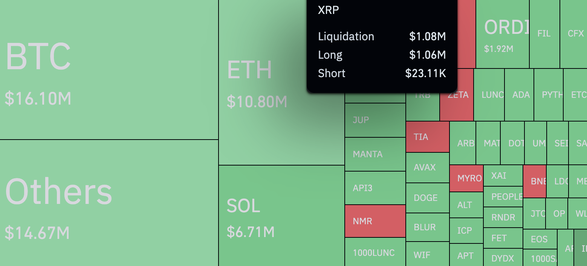This screenshot has height=266, width=587.
Task: Select the MANTA tile
Action: 375,154
